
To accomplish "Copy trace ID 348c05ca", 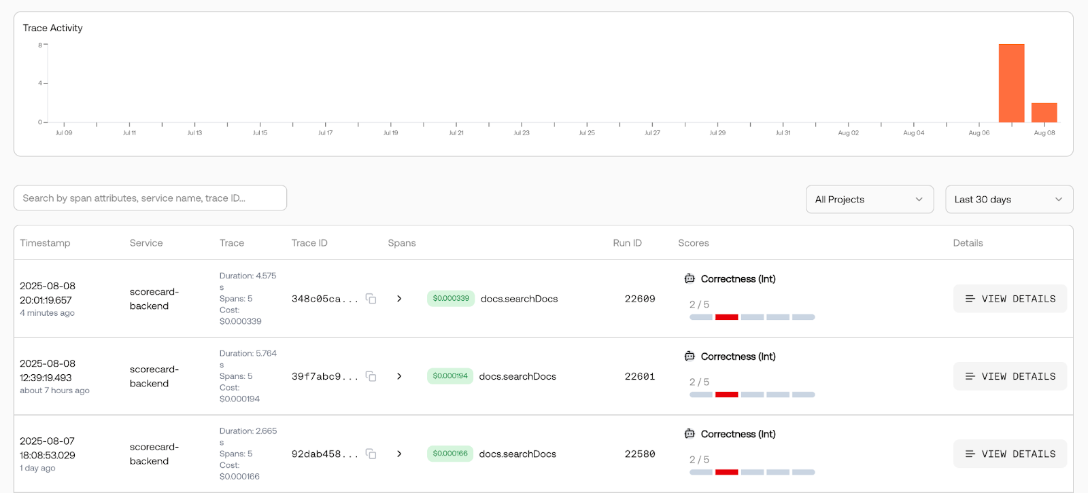I will pos(371,299).
